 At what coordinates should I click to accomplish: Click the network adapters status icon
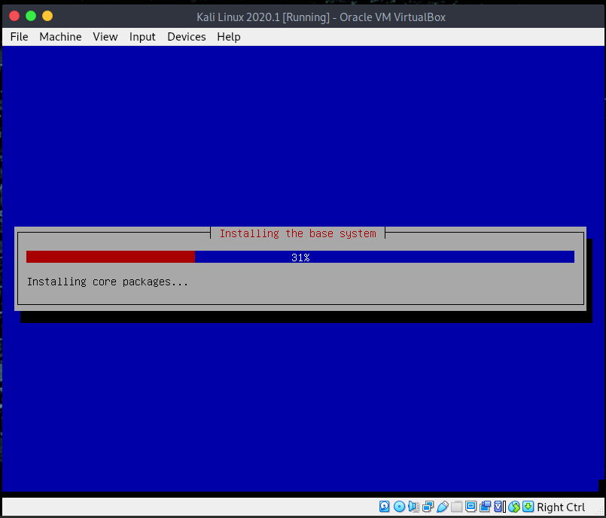click(x=428, y=507)
